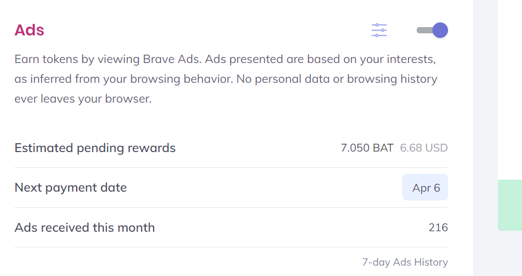Click the blue knob of the Ads switch
This screenshot has width=522, height=276.
(440, 30)
